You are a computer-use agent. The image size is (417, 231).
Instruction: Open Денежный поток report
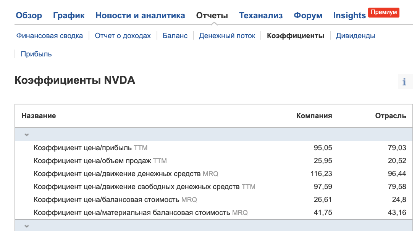point(227,35)
